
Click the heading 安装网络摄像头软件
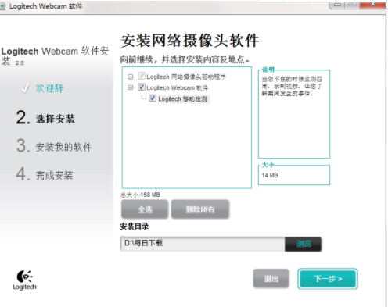click(x=190, y=41)
